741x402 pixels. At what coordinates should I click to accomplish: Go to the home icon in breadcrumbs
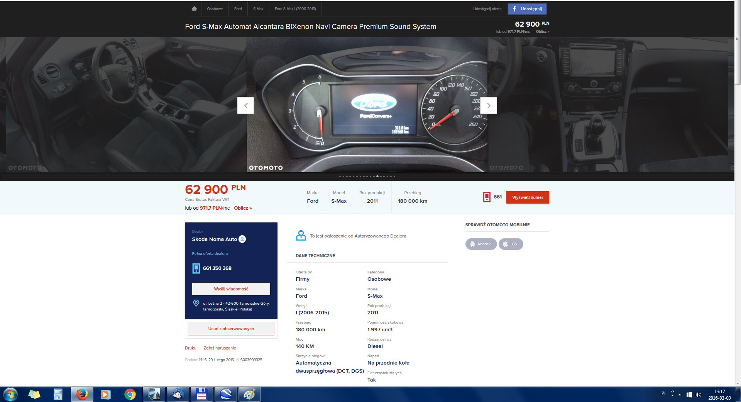point(194,8)
